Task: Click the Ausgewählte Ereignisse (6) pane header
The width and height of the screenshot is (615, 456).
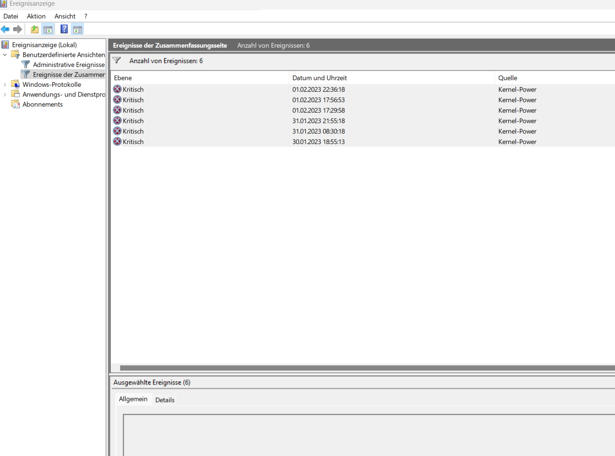Action: (x=152, y=382)
